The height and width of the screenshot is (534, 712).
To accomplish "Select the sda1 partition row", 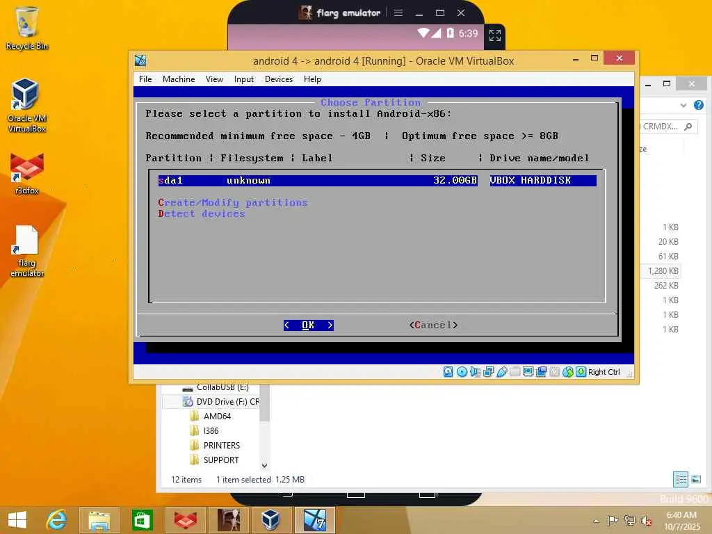I will (377, 180).
